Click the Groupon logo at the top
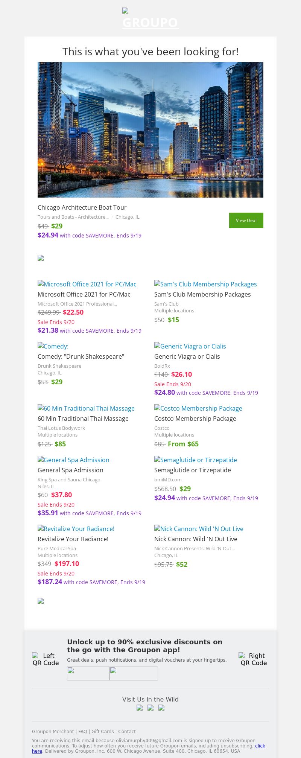The image size is (301, 758). click(x=150, y=19)
